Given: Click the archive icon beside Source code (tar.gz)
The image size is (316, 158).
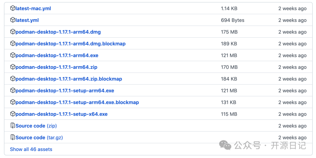Looking at the screenshot, I should click(x=13, y=138).
